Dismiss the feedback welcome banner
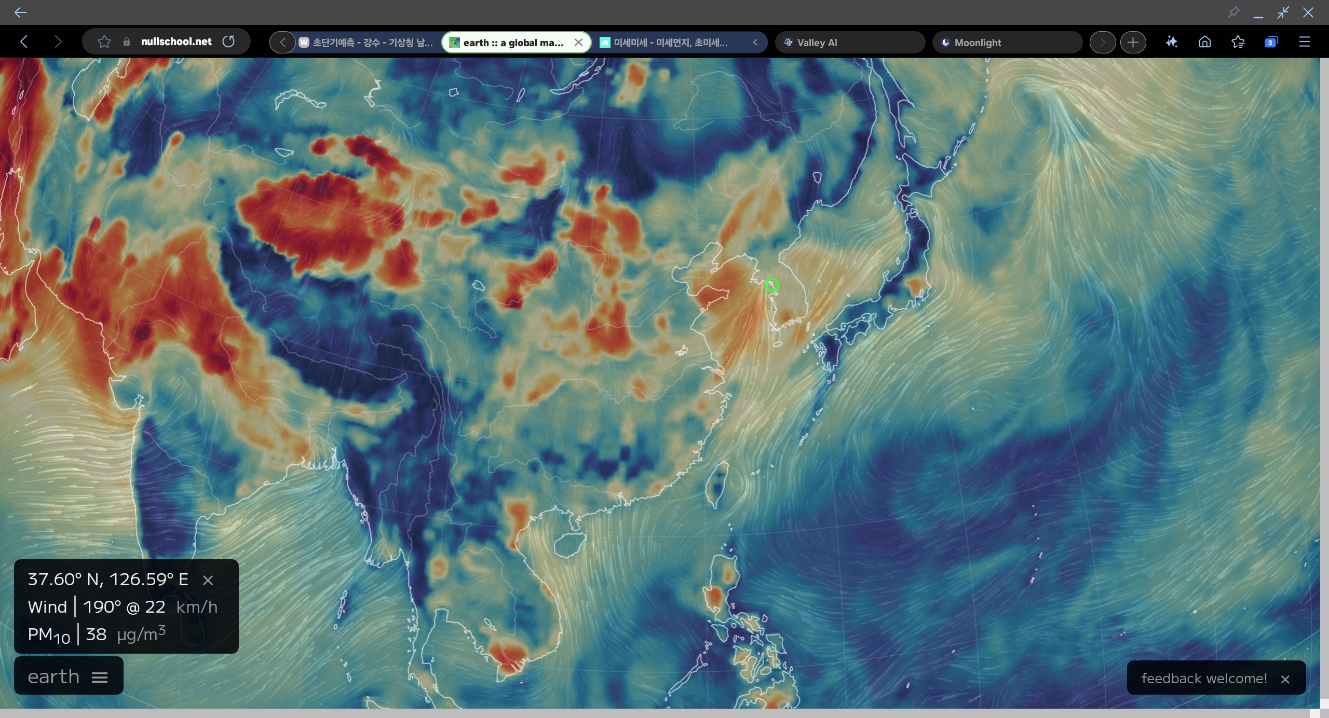 click(x=1285, y=679)
